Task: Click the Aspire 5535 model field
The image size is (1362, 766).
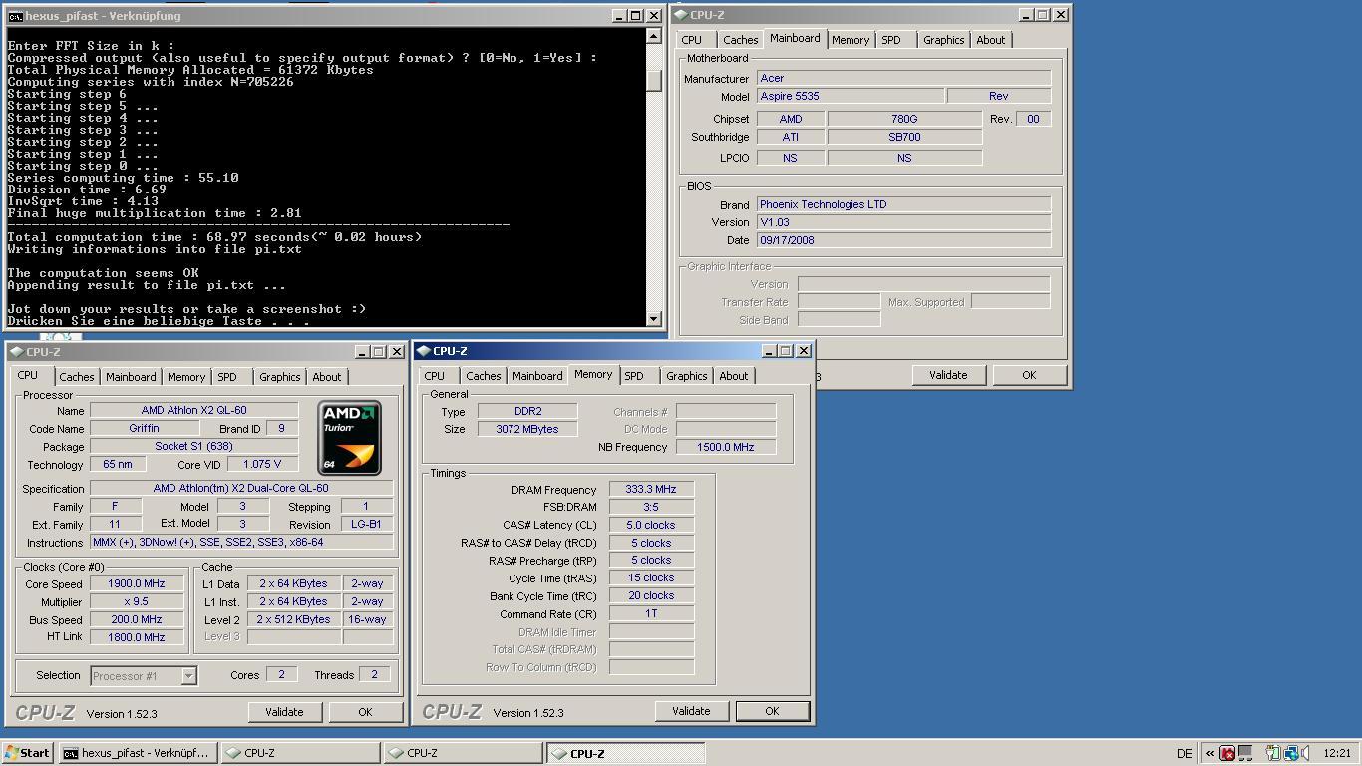Action: pyautogui.click(x=851, y=96)
